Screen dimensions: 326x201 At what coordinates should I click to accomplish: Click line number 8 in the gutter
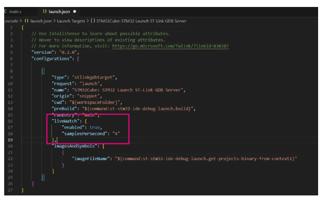(12, 71)
